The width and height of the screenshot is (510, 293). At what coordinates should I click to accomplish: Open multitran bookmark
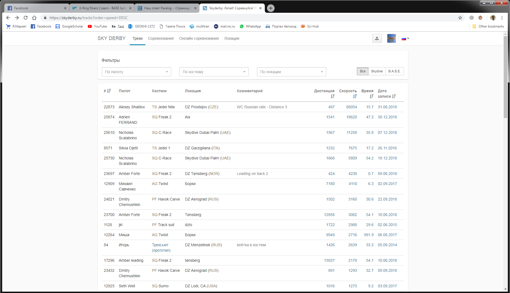coord(199,26)
